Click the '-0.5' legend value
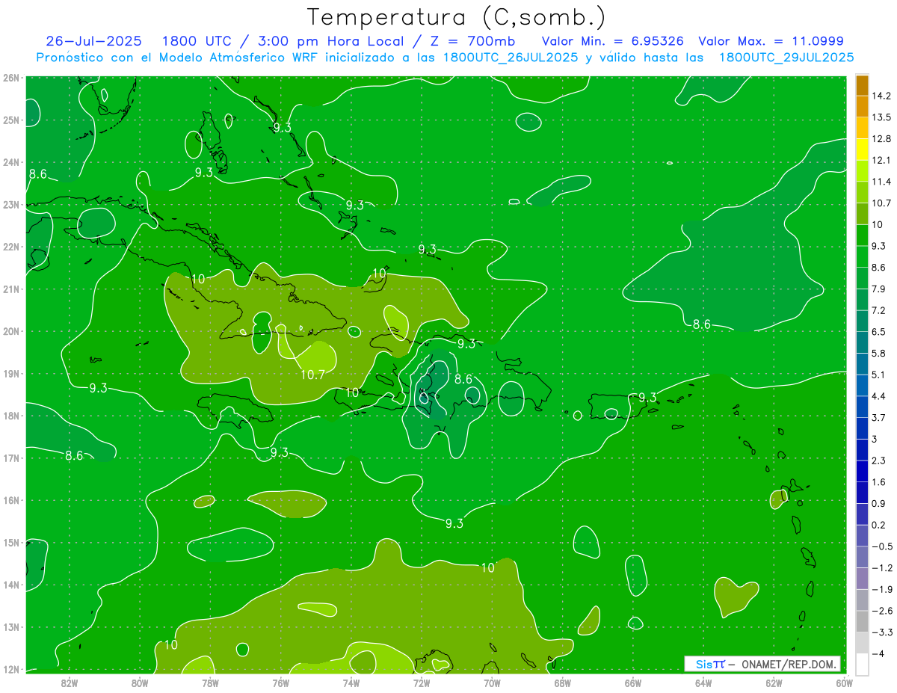Image resolution: width=897 pixels, height=693 pixels. click(x=882, y=546)
